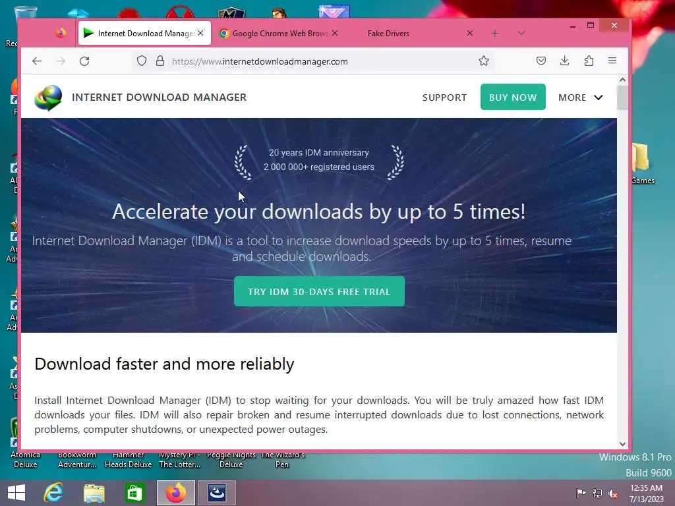Select the Games folder on desktop
The height and width of the screenshot is (506, 675).
click(x=641, y=163)
